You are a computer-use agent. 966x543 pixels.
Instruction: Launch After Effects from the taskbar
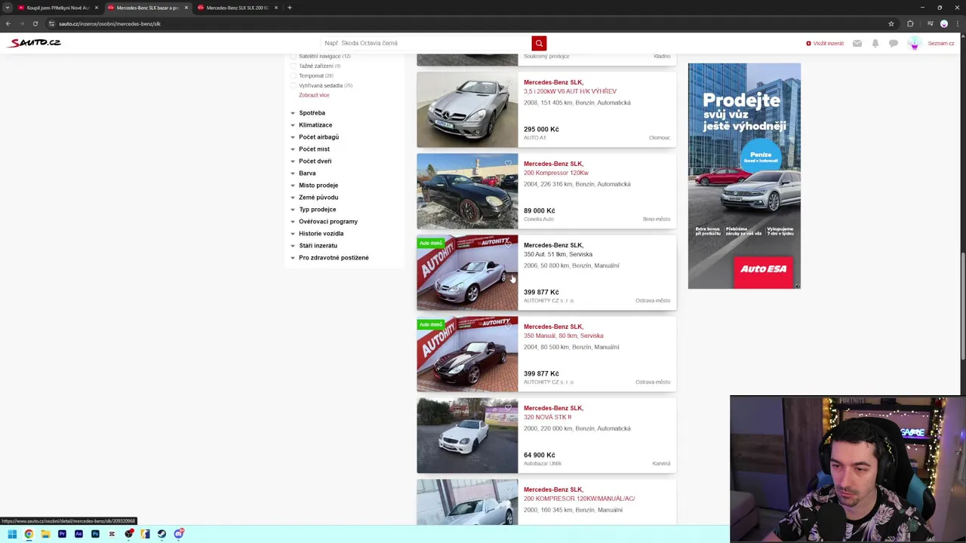tap(78, 534)
